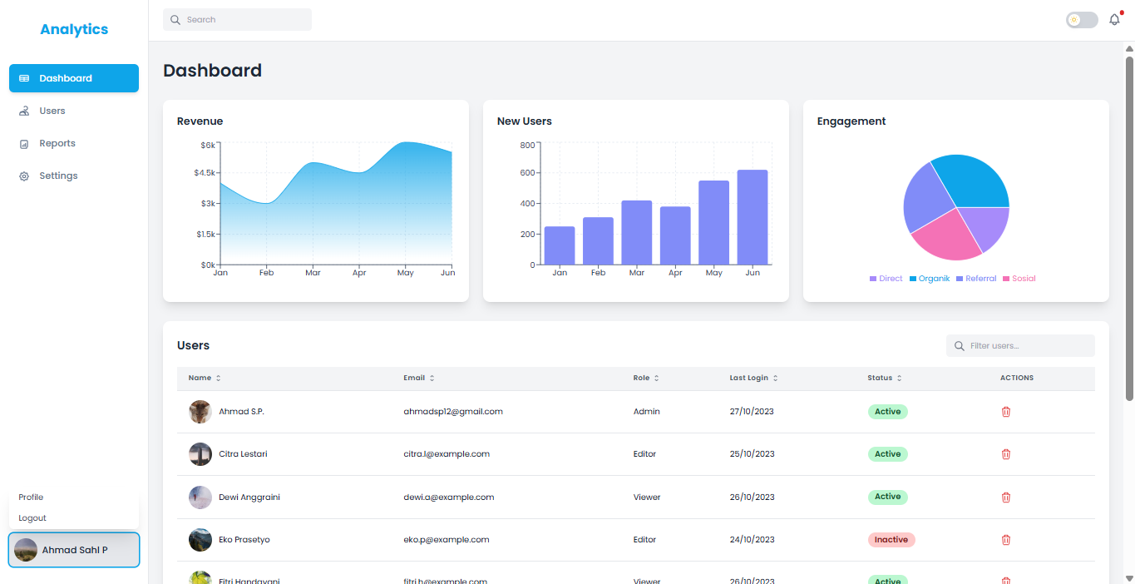Viewport: 1135px width, 584px height.
Task: Click delete icon in Eko Prasetyo row
Action: 1005,540
